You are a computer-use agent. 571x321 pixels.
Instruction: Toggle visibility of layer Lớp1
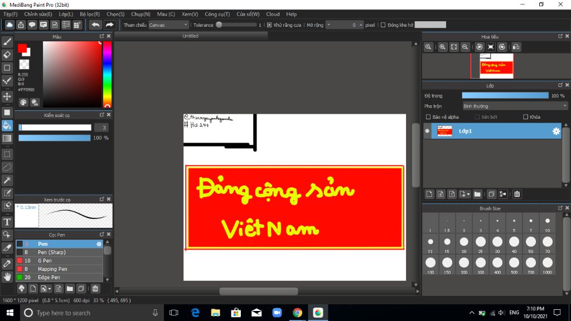427,131
